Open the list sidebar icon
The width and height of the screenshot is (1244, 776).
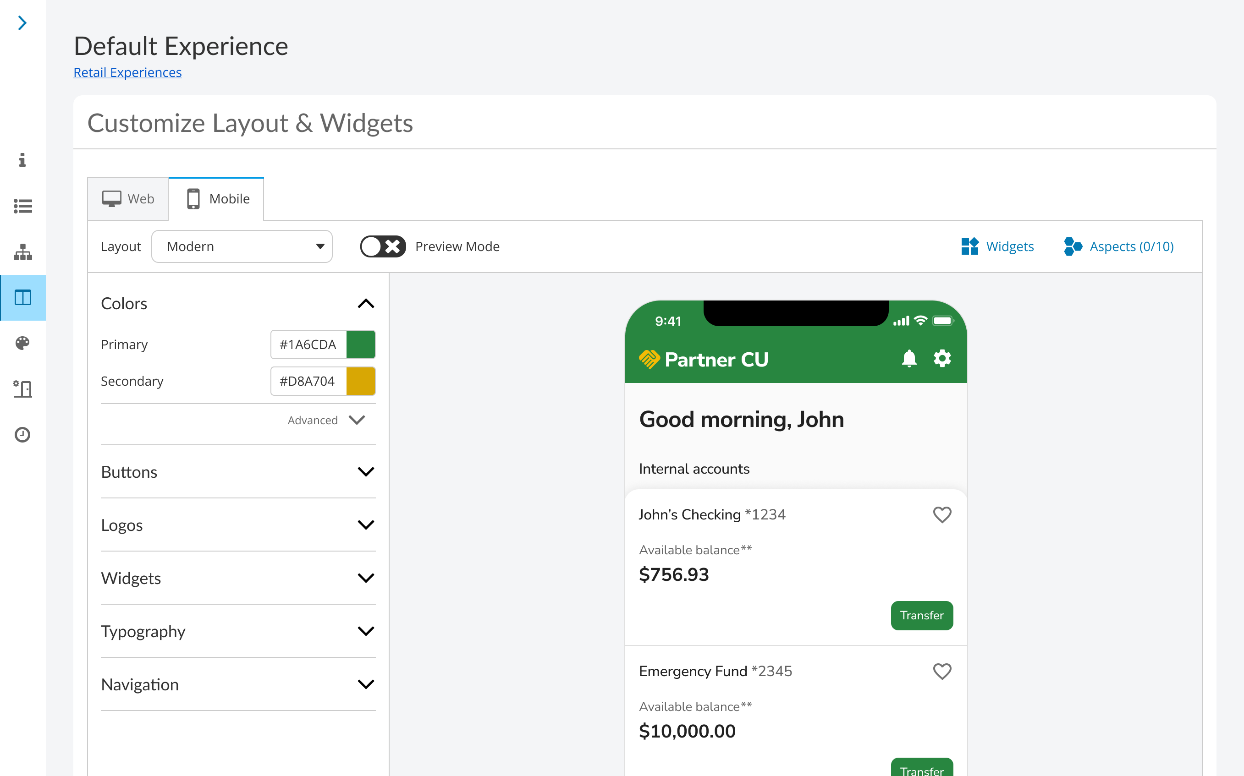[x=22, y=206]
